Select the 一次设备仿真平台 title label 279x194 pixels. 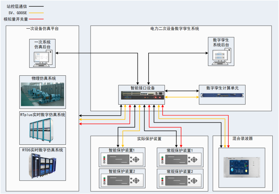42,29
